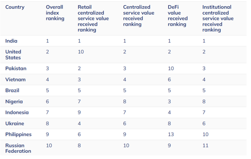Select the Institutional centralized service value header

218,19
